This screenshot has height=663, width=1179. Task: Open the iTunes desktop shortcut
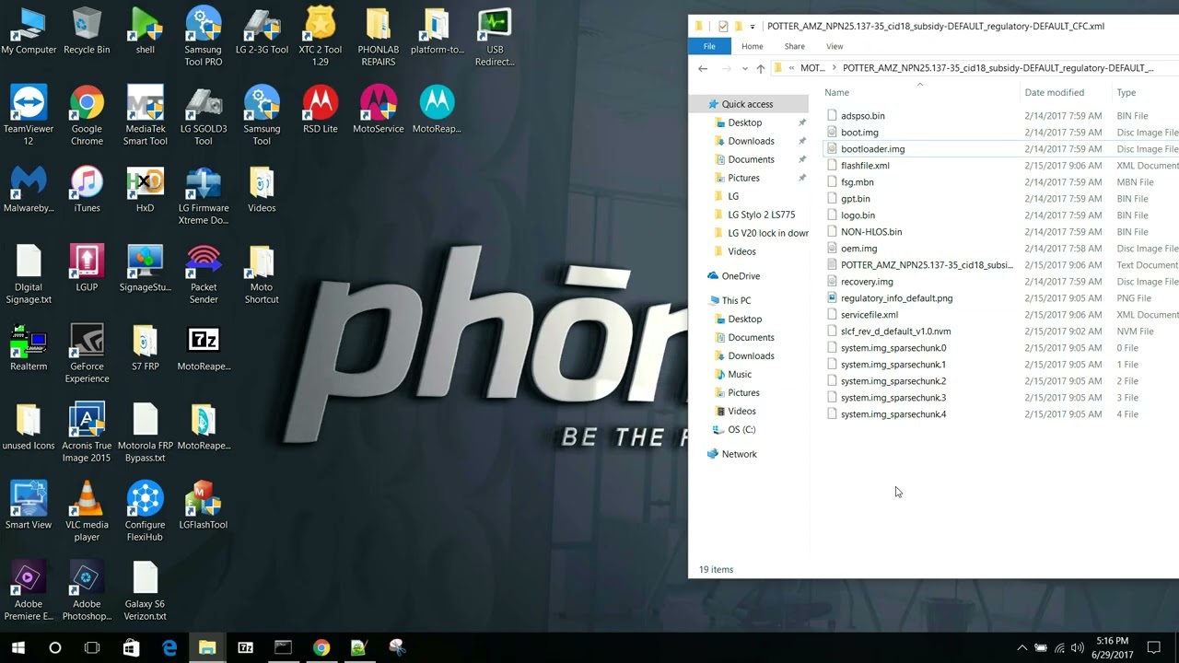tap(87, 189)
